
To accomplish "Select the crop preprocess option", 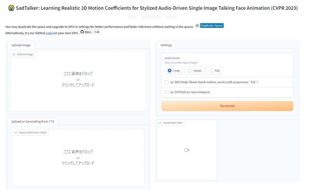I will pyautogui.click(x=170, y=71).
